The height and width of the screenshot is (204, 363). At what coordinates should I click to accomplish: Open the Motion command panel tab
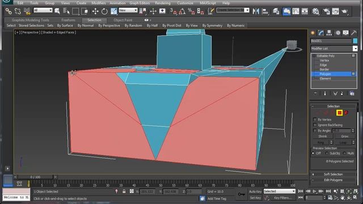[338, 33]
